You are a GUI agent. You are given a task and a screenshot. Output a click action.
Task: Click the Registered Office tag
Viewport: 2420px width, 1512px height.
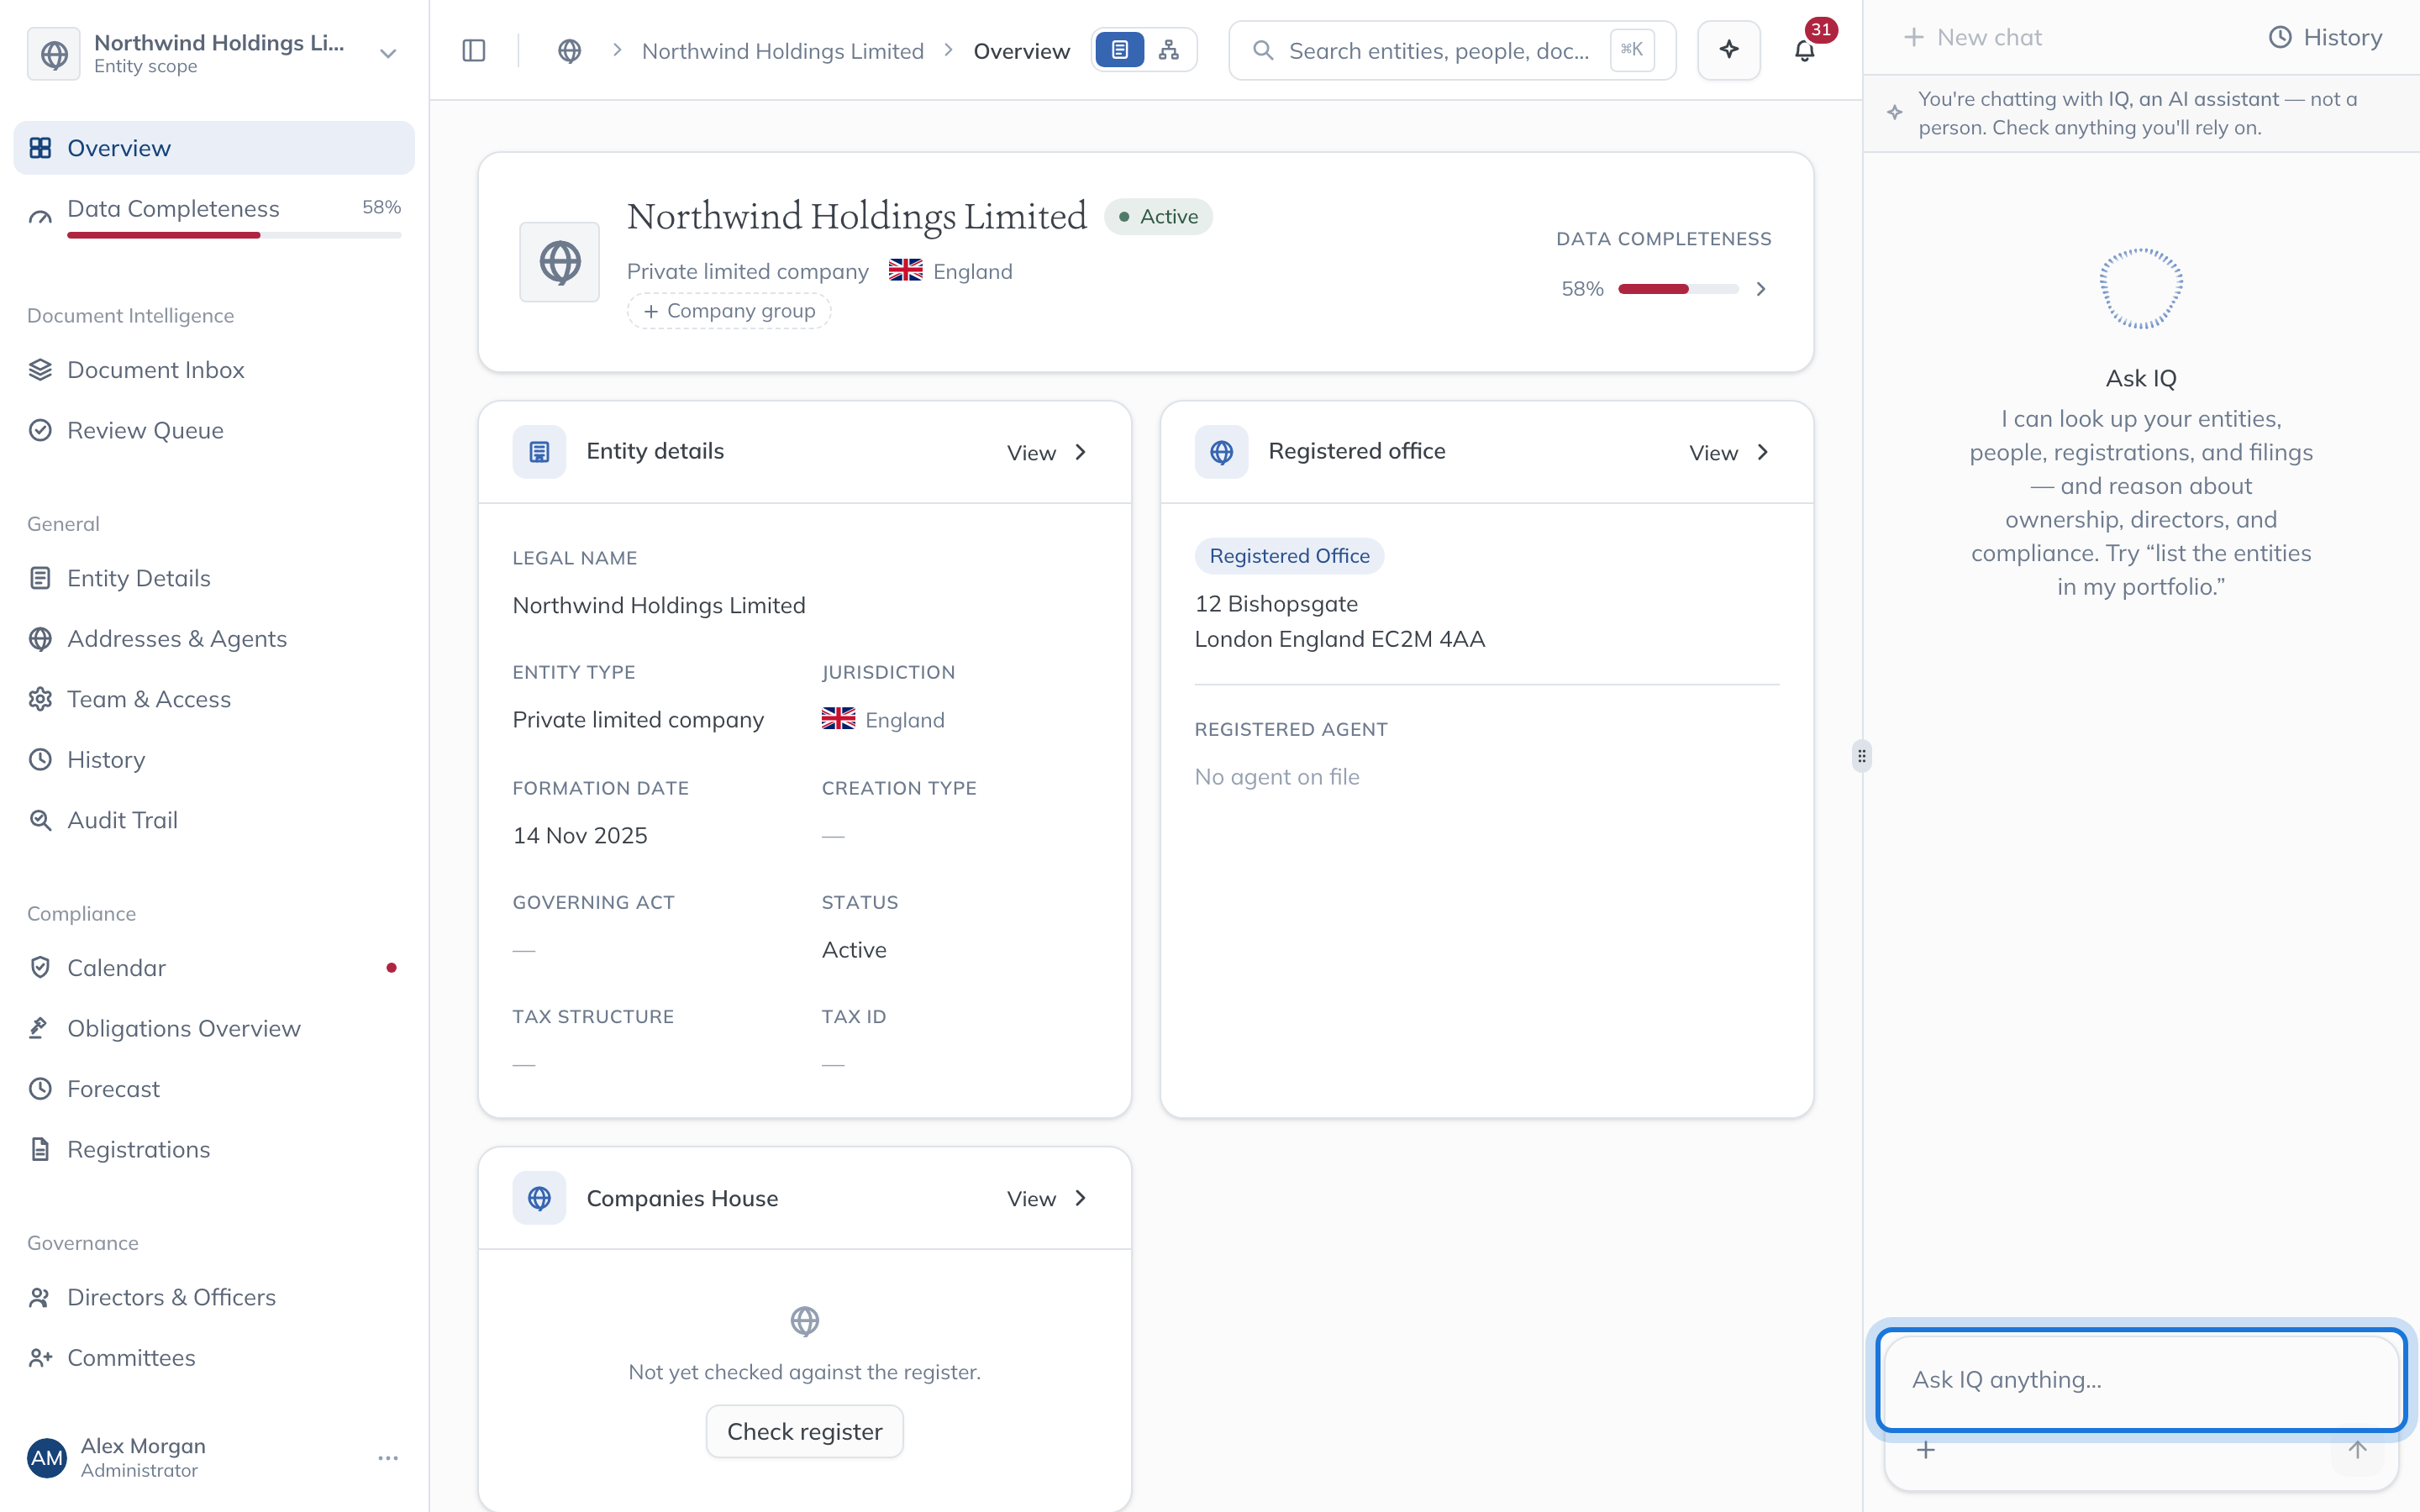1289,556
